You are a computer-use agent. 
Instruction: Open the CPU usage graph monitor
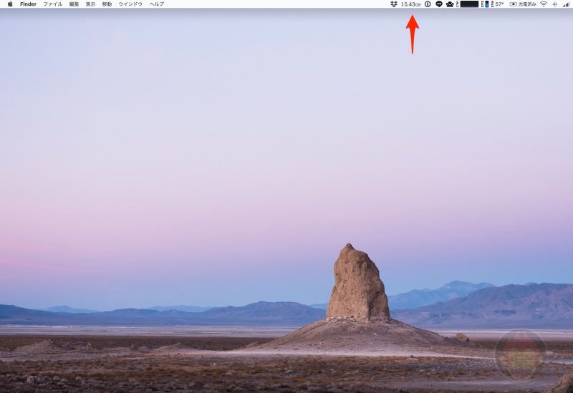(x=468, y=4)
